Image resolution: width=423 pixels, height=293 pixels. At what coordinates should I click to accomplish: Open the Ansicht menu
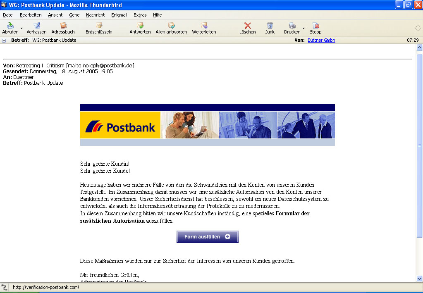point(55,15)
